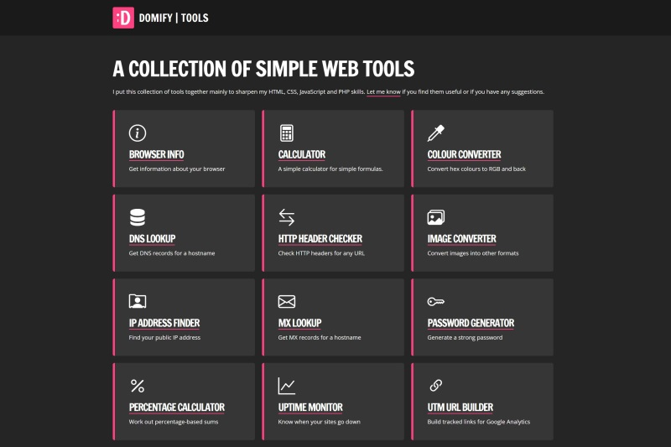Click the Uptime Monitor chart icon
The height and width of the screenshot is (447, 671).
(x=287, y=386)
